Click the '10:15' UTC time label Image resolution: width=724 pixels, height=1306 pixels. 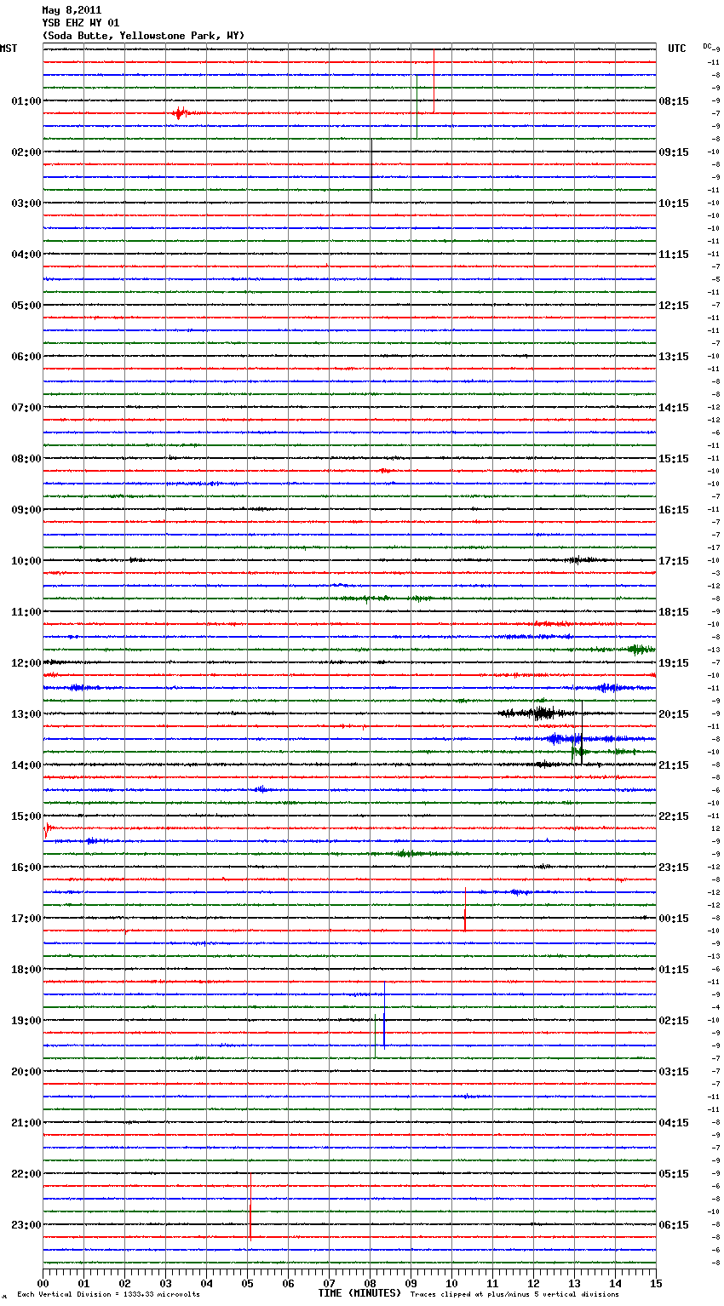pos(674,203)
